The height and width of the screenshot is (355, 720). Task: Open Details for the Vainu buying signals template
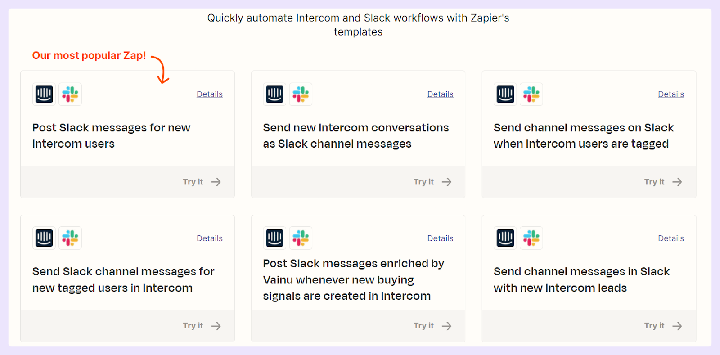click(440, 238)
